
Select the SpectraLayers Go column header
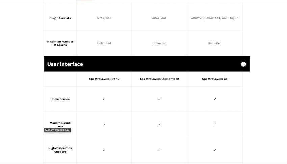coord(215,79)
